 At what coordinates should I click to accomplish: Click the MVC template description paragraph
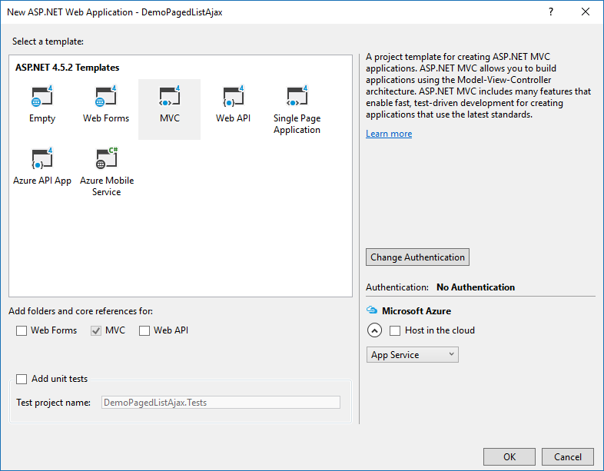click(x=478, y=85)
